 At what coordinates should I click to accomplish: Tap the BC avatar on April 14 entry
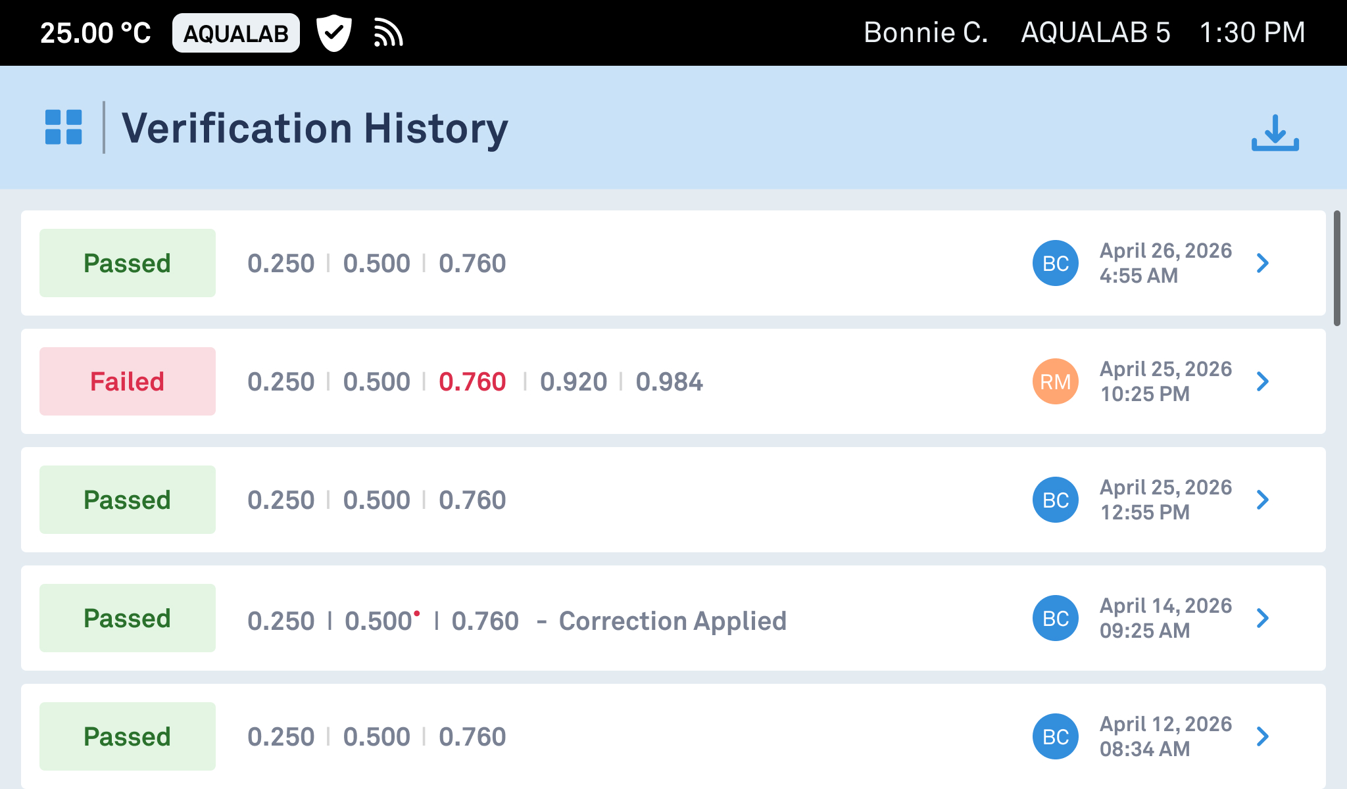pos(1056,618)
